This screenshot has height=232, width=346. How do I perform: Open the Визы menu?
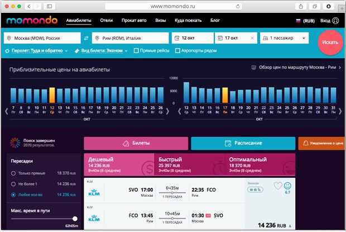[160, 20]
